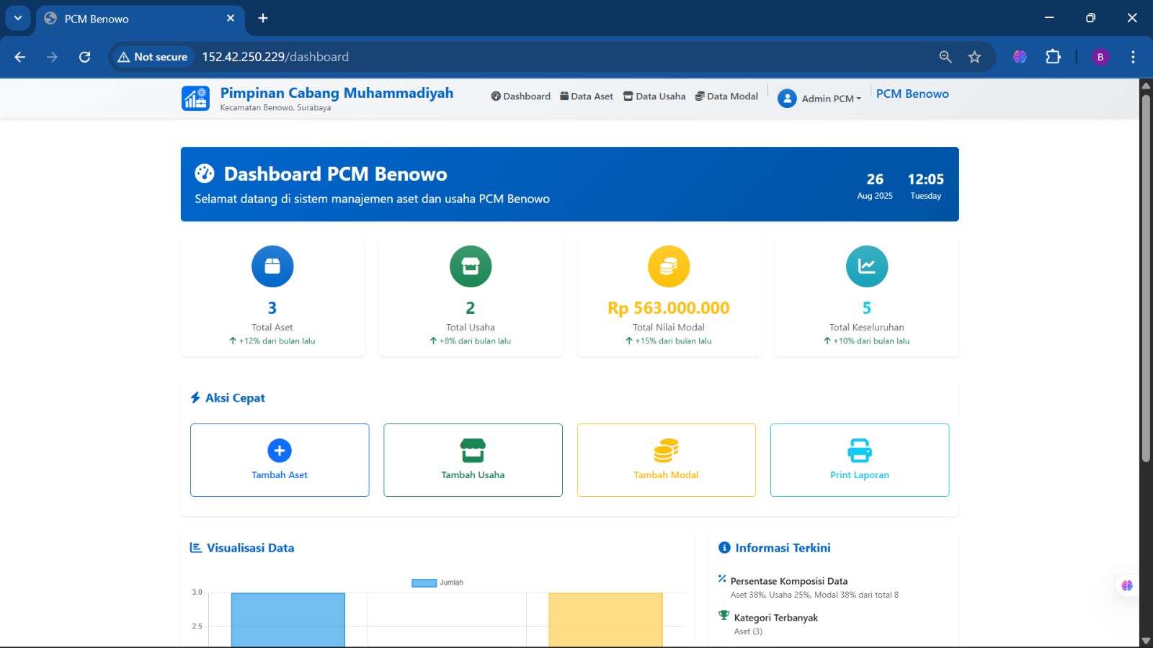1153x648 pixels.
Task: Click the percent icon beside Persentase Komposisi Data
Action: tap(722, 579)
